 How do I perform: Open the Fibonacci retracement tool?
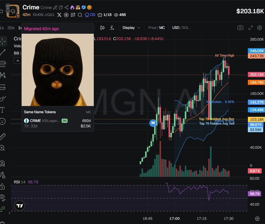(x=3, y=64)
